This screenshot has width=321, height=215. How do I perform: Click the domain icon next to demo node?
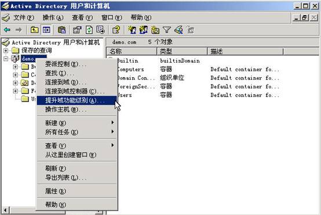(x=15, y=59)
